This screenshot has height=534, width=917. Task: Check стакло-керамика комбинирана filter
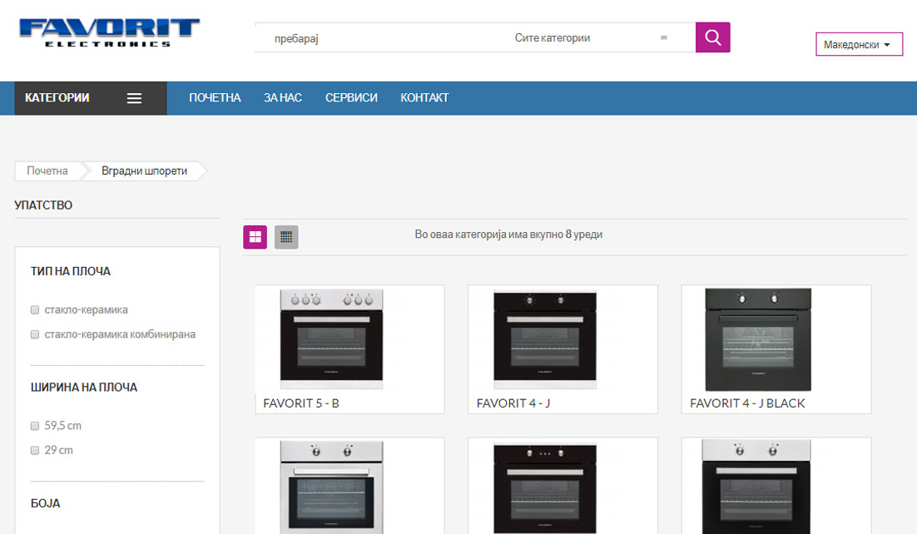pos(35,334)
